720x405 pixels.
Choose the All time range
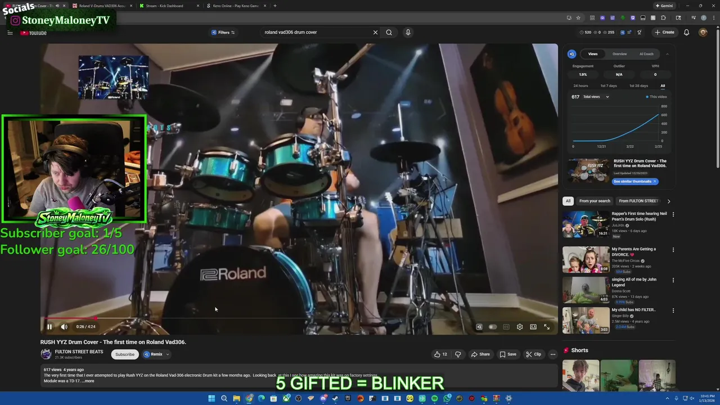[x=663, y=85]
